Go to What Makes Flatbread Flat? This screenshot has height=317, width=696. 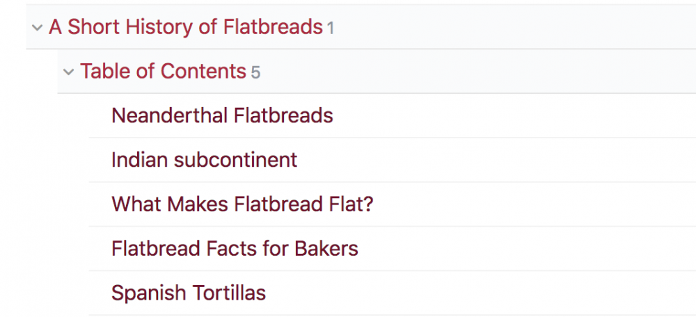click(x=242, y=204)
